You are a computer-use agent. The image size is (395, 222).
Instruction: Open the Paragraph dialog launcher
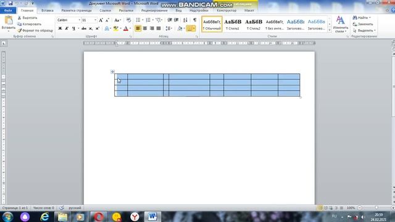click(197, 37)
